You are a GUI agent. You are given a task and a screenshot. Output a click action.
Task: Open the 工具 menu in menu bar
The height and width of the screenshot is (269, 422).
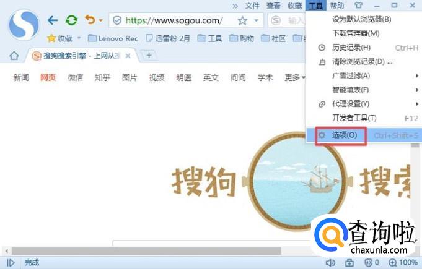tap(315, 6)
